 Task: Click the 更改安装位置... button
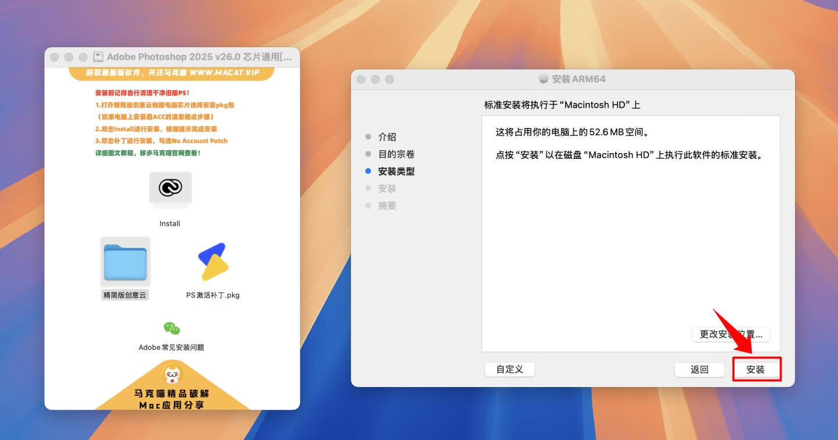coord(731,334)
